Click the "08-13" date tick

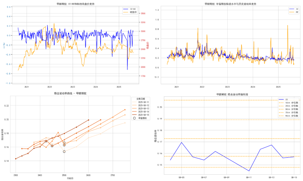click(x=272, y=177)
